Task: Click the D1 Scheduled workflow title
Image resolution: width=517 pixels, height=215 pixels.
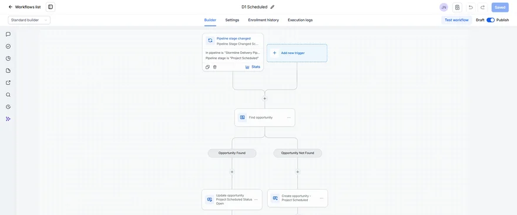Action: pos(254,7)
